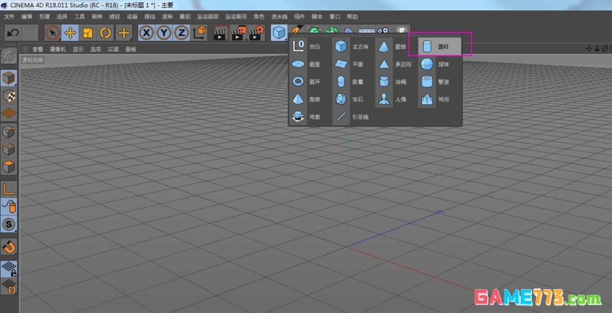Open Render Settings gear clapperboard icon
Image resolution: width=612 pixels, height=313 pixels.
[257, 33]
